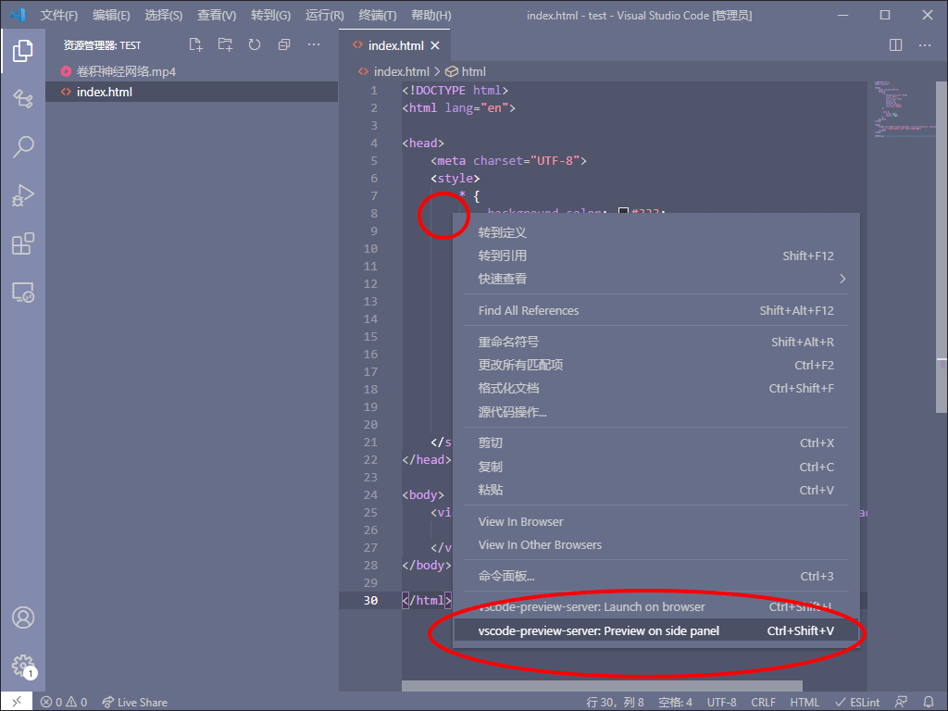Click the New File icon in Explorer
The image size is (948, 711).
point(195,44)
